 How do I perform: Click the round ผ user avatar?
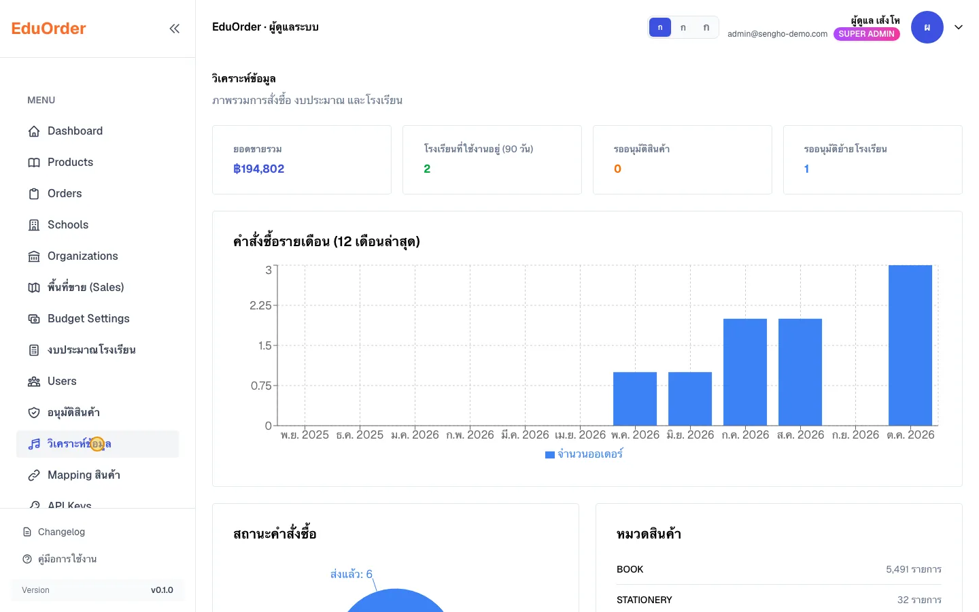927,27
